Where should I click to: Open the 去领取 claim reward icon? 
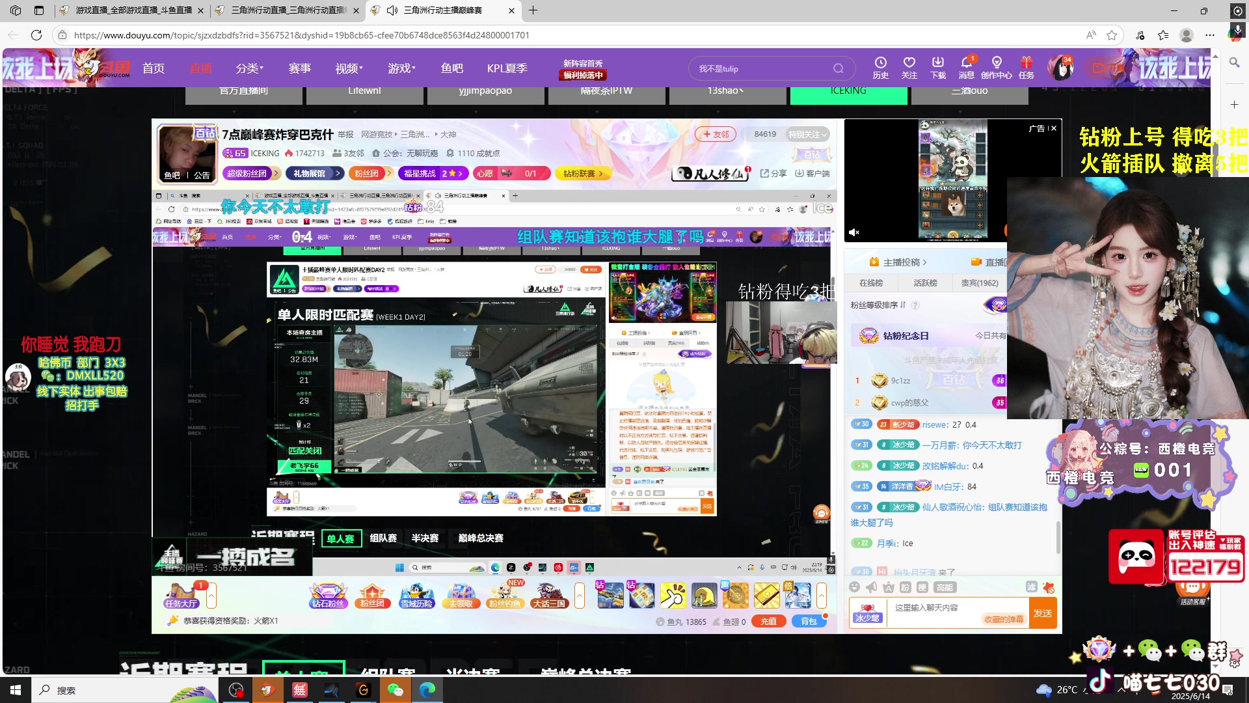click(x=461, y=596)
